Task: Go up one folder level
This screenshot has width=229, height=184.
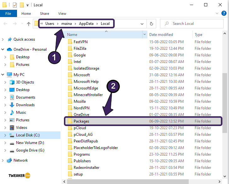Action: [29, 24]
